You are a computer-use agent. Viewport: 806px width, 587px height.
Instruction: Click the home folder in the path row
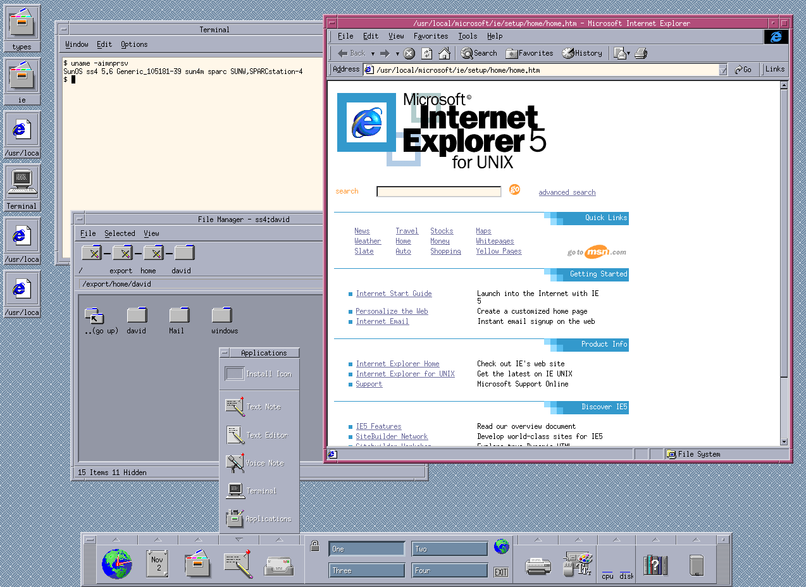153,253
